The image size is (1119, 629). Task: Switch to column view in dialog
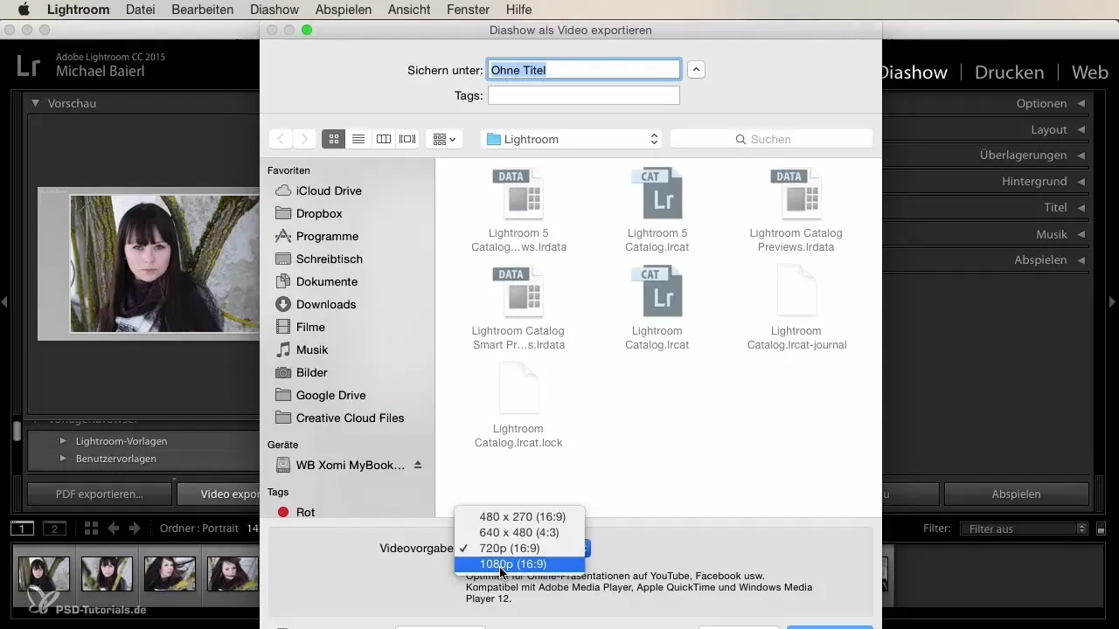pos(383,139)
